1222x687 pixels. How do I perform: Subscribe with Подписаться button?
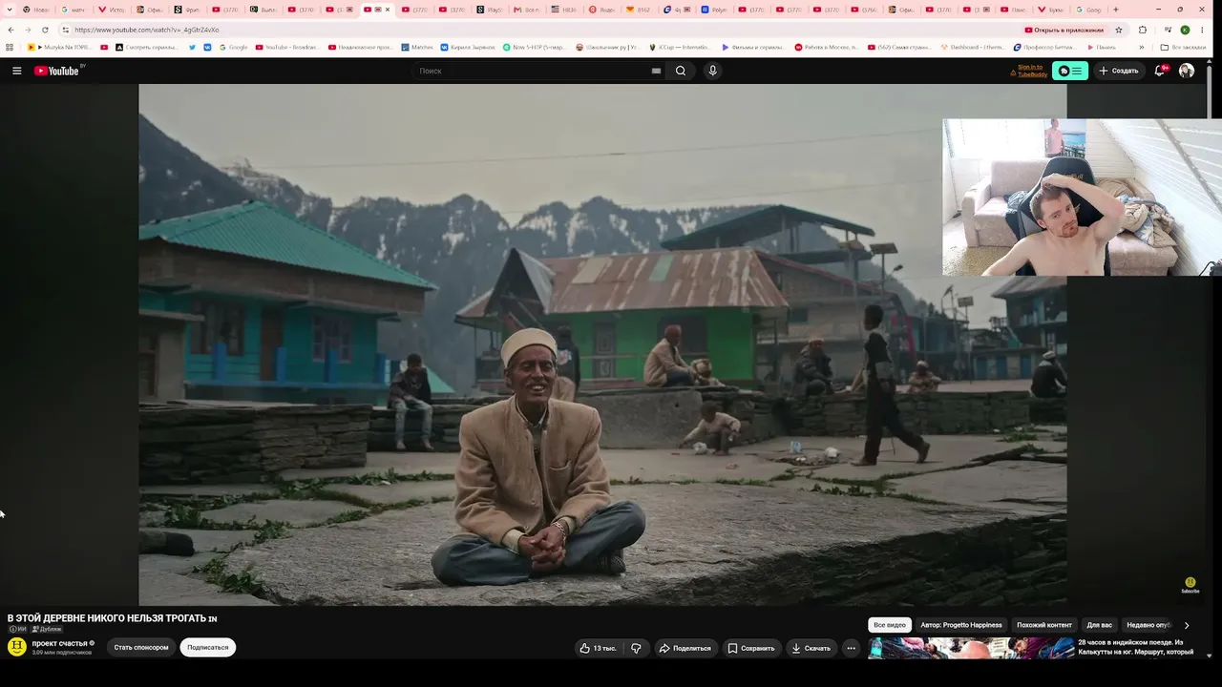point(208,647)
